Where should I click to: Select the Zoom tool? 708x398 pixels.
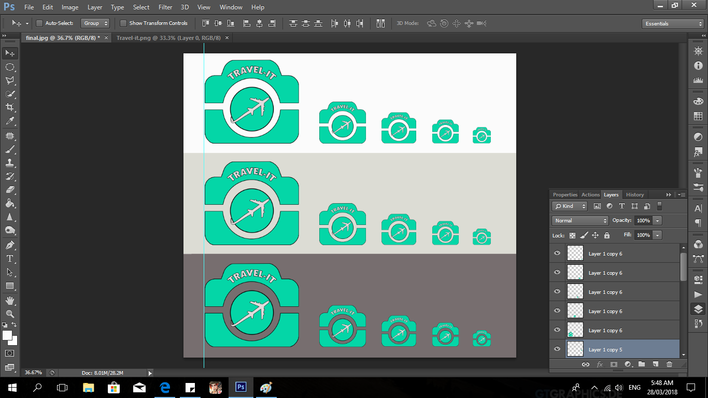point(10,314)
